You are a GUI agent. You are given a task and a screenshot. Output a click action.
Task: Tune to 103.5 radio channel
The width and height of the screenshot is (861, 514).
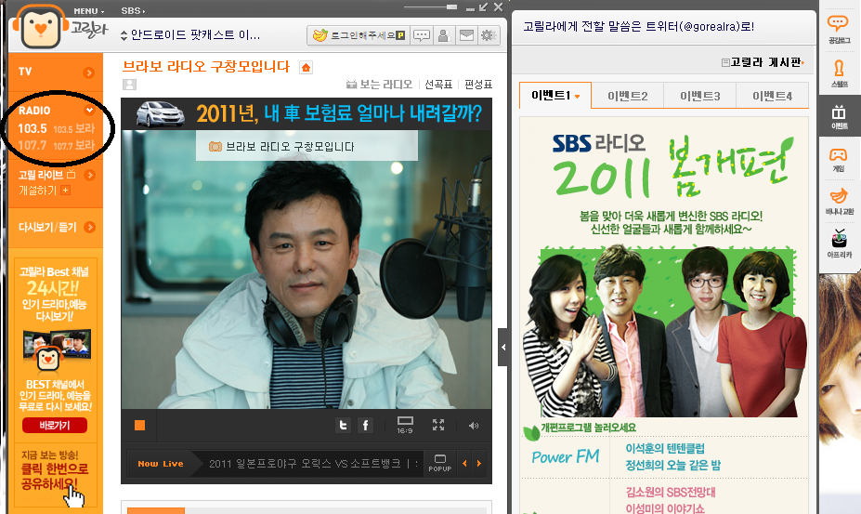(x=33, y=128)
